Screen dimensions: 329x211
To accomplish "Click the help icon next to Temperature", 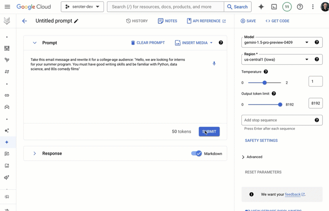I will tap(266, 71).
